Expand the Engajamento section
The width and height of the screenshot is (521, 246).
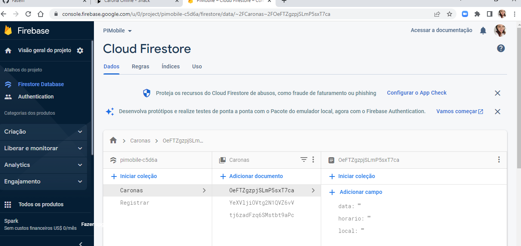44,181
